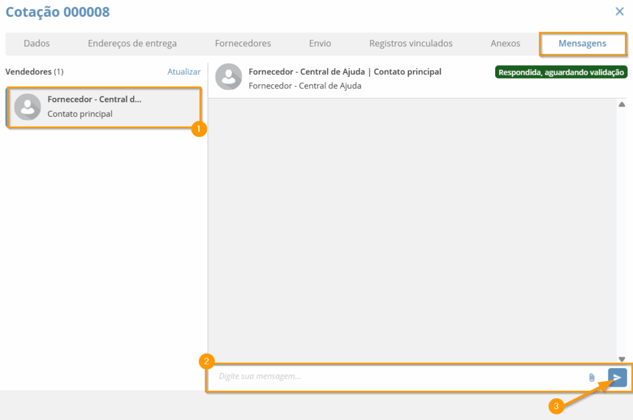Click the orange number 1 marker

(198, 129)
